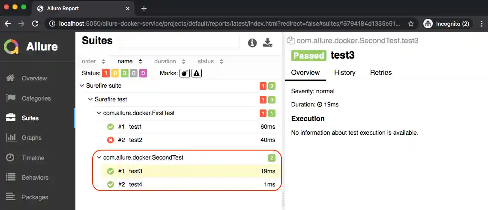
Task: Collapse the com.allure.docker.SecondTest node
Action: [x=99, y=158]
